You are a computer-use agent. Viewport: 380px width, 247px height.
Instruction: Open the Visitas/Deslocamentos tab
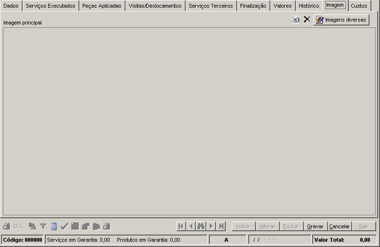[155, 6]
